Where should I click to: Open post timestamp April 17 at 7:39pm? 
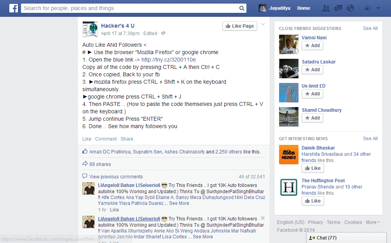(x=120, y=33)
